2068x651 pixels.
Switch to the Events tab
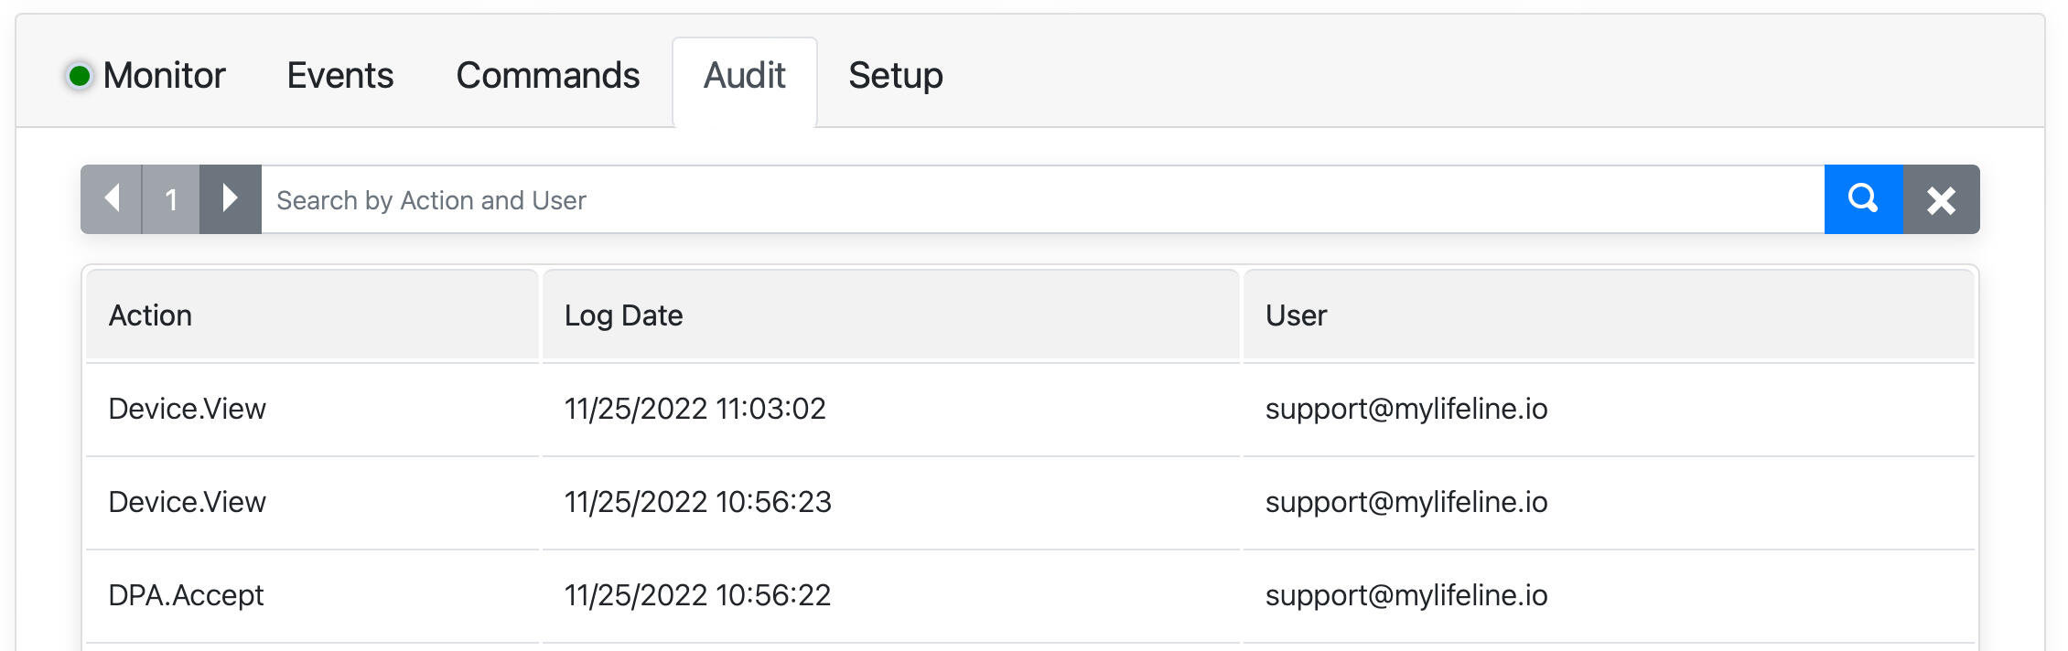pos(339,76)
